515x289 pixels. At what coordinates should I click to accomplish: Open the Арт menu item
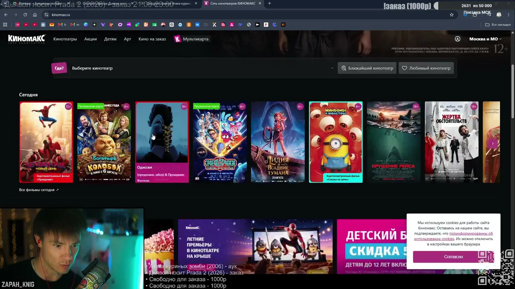pyautogui.click(x=128, y=39)
